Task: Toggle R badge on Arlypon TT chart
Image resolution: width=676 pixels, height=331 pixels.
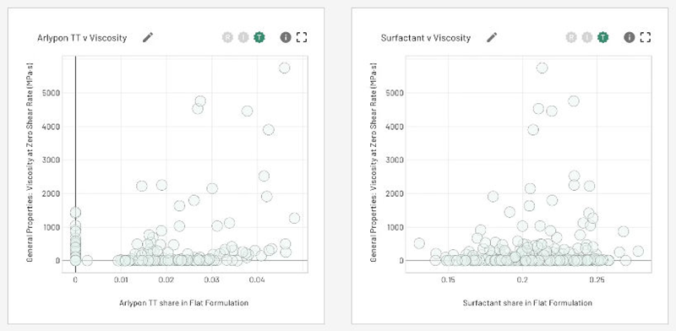Action: 227,37
